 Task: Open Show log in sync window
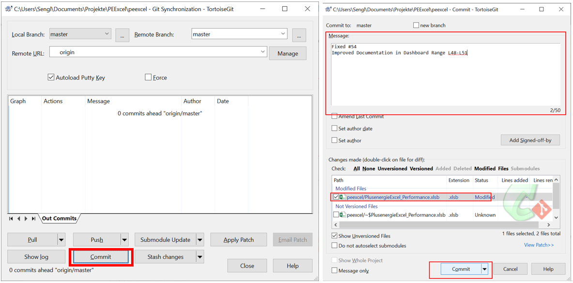click(37, 257)
